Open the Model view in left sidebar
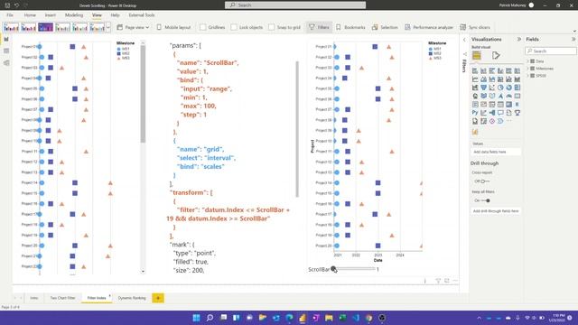This screenshot has height=325, width=578. tap(6, 63)
